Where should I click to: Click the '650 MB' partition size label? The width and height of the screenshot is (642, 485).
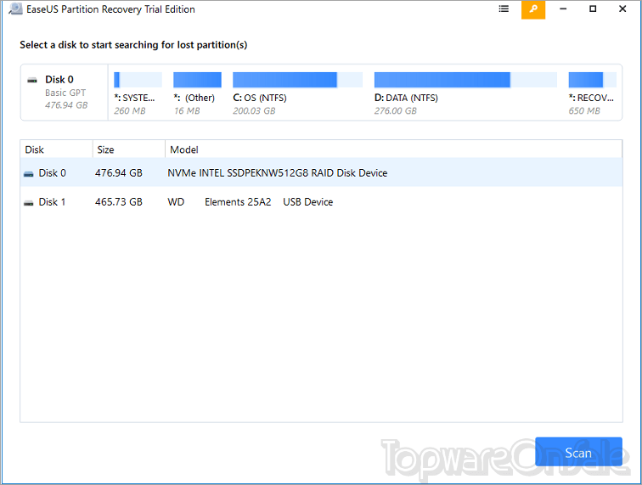coord(584,111)
